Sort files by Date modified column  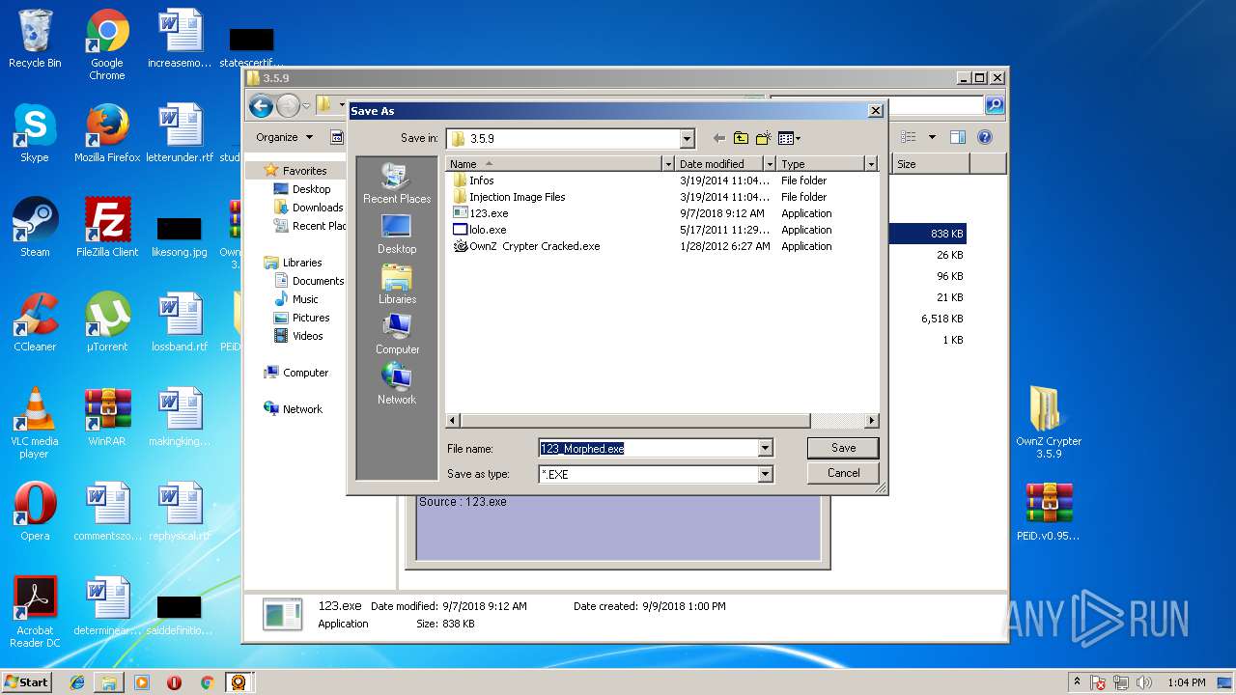pyautogui.click(x=718, y=164)
